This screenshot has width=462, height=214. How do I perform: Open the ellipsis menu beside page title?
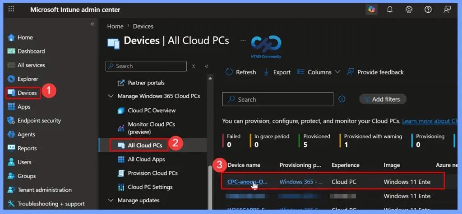(x=243, y=40)
